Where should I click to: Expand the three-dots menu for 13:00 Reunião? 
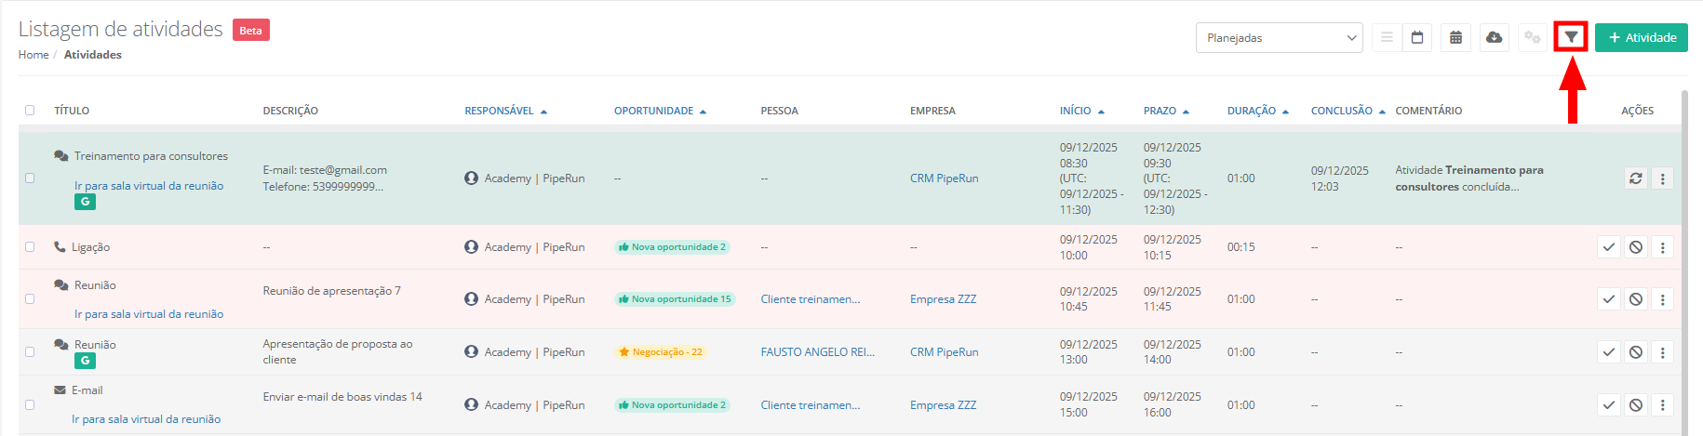click(1662, 352)
